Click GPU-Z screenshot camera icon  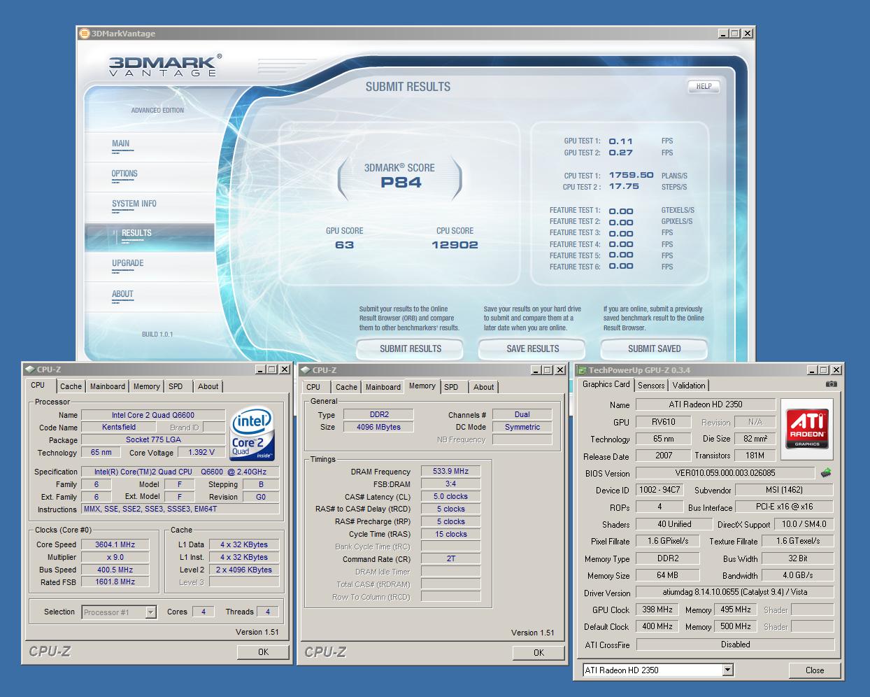831,384
